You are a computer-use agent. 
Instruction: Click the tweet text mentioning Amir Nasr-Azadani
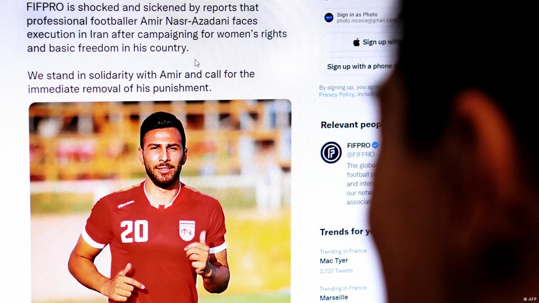tap(157, 27)
